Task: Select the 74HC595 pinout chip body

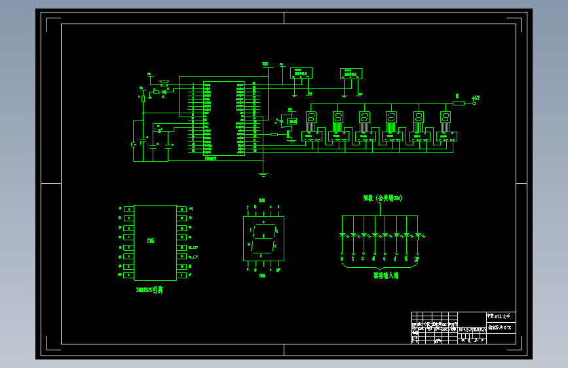Action: 155,243
